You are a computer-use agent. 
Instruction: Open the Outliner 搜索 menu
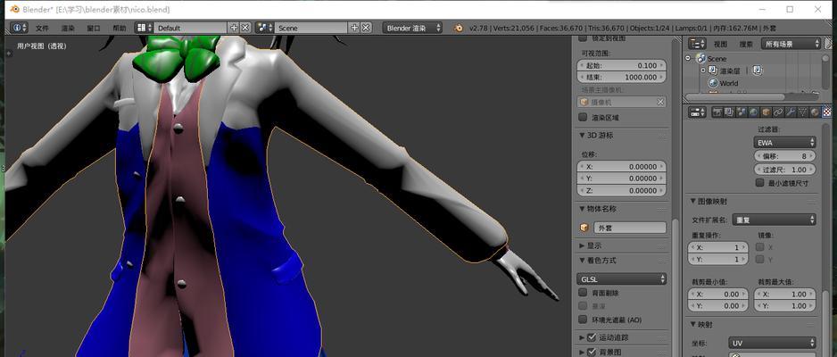click(746, 44)
